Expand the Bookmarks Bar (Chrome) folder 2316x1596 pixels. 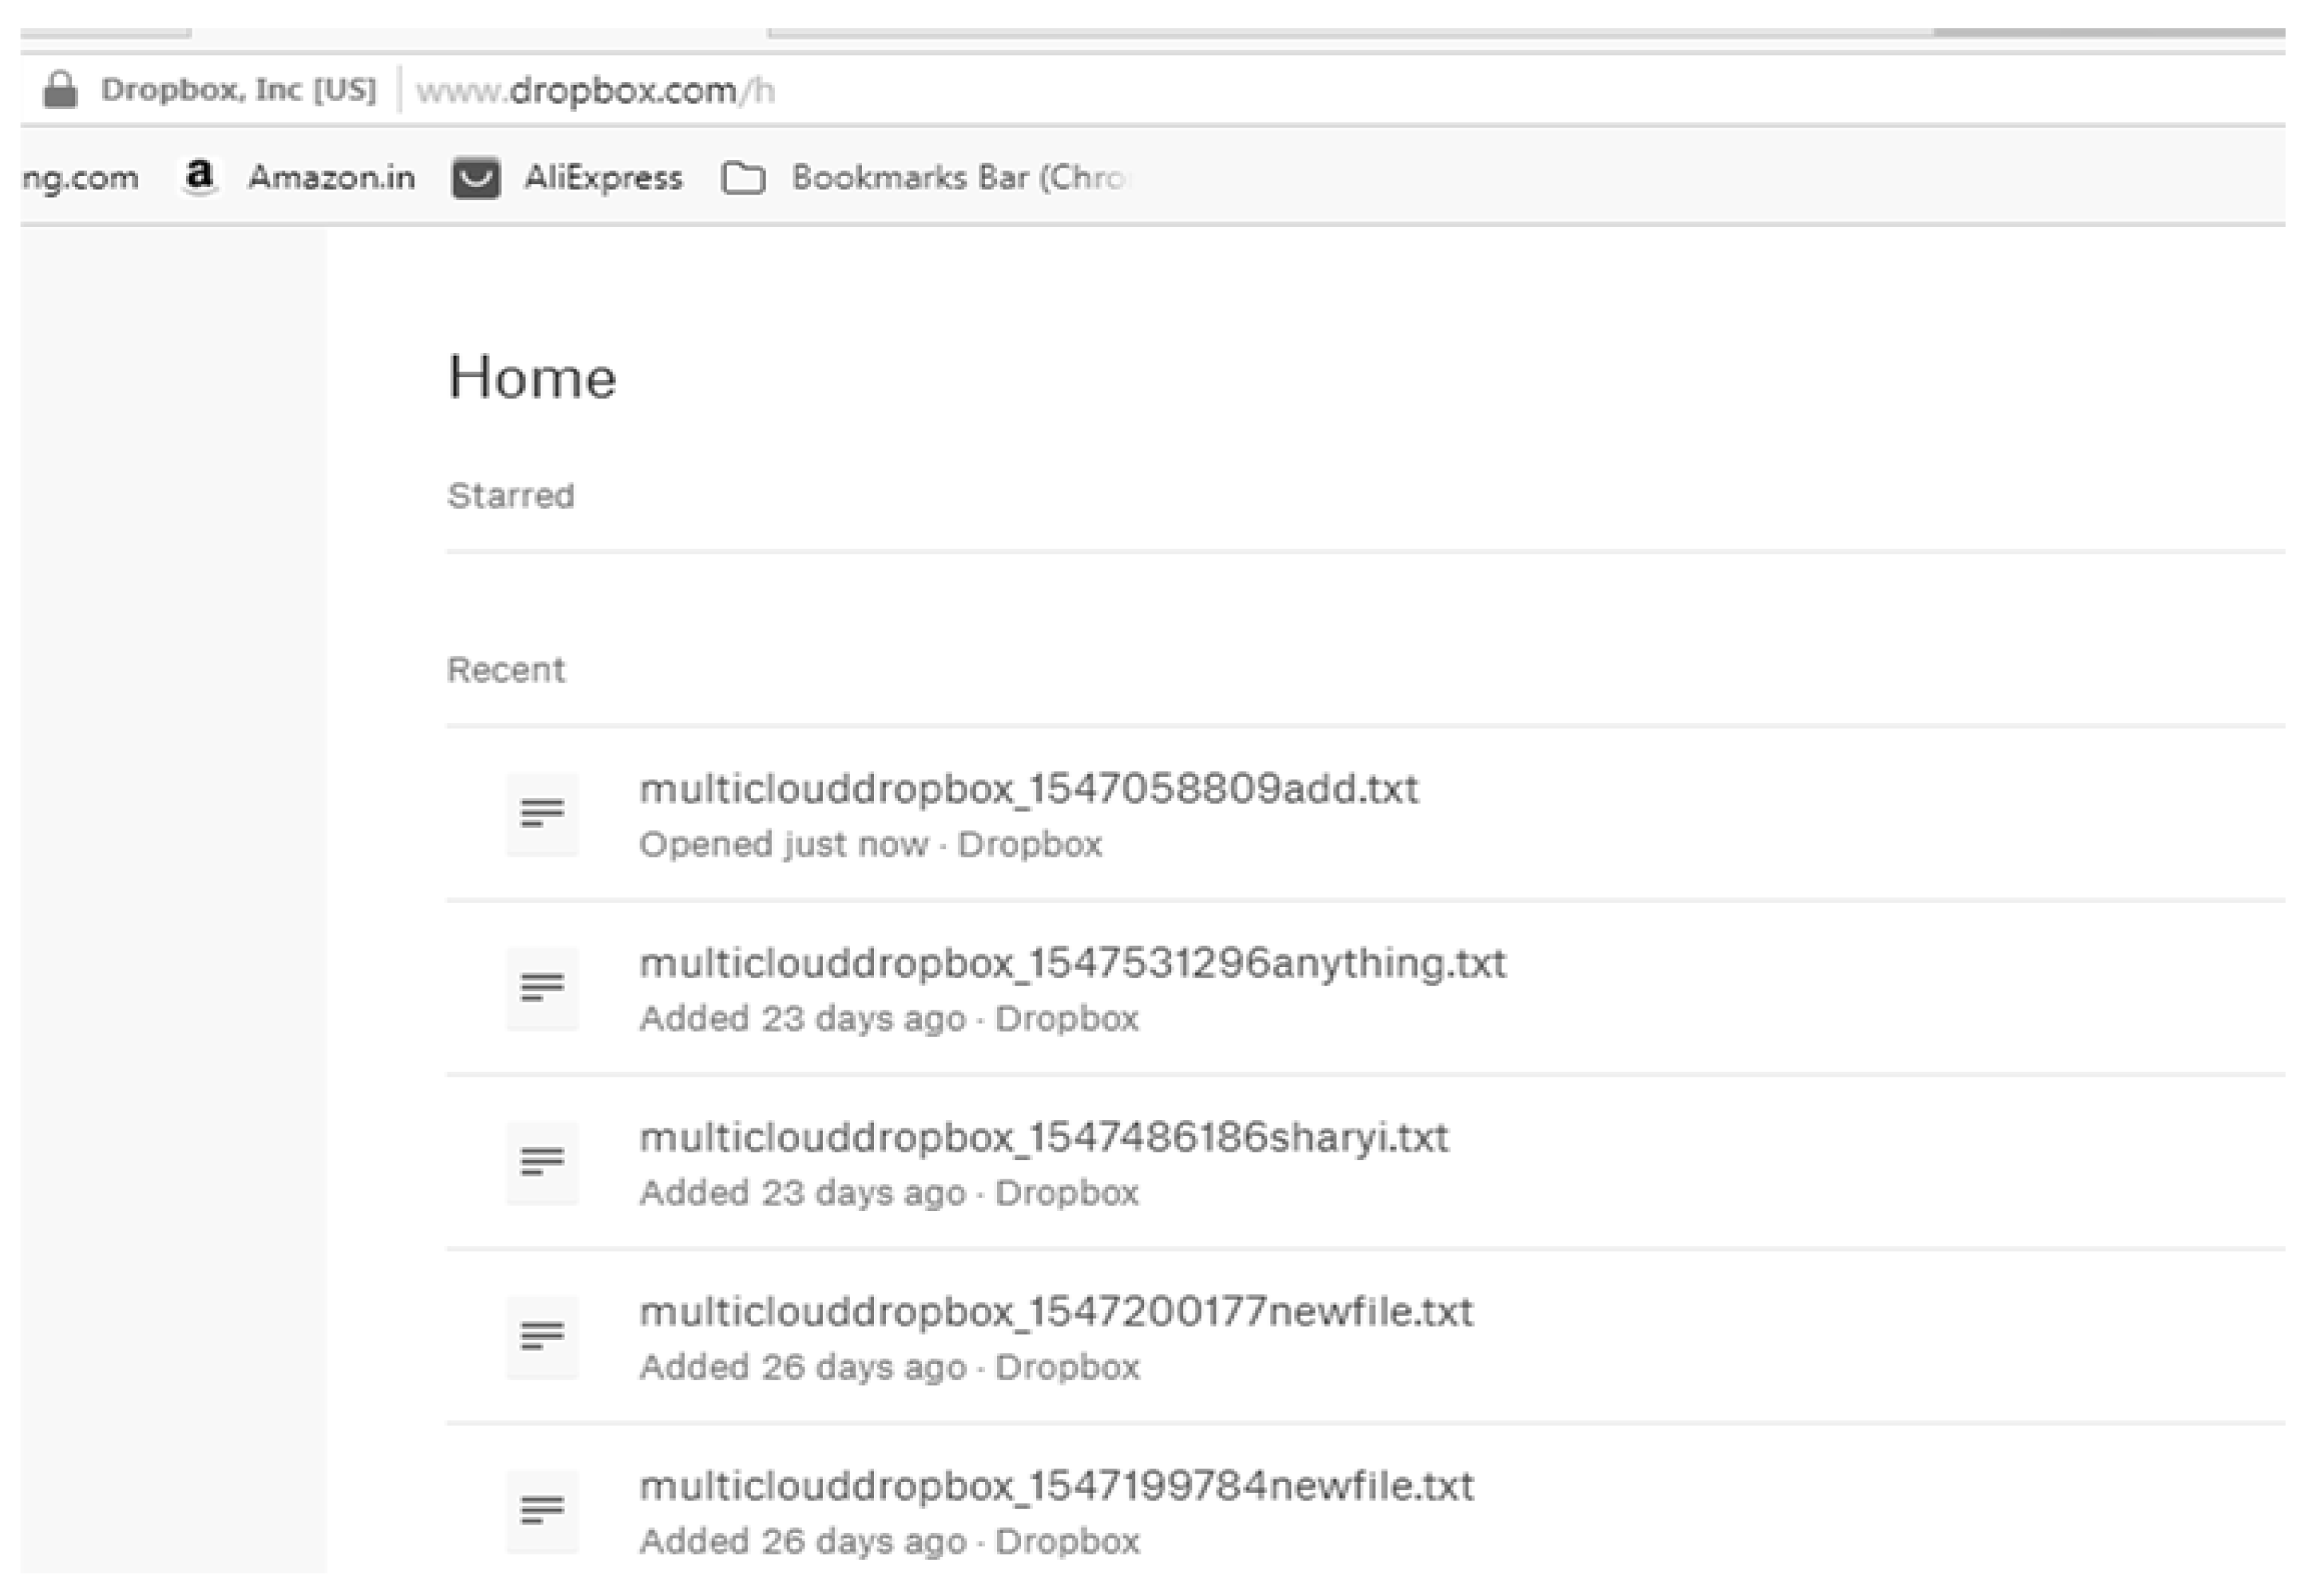pyautogui.click(x=958, y=178)
